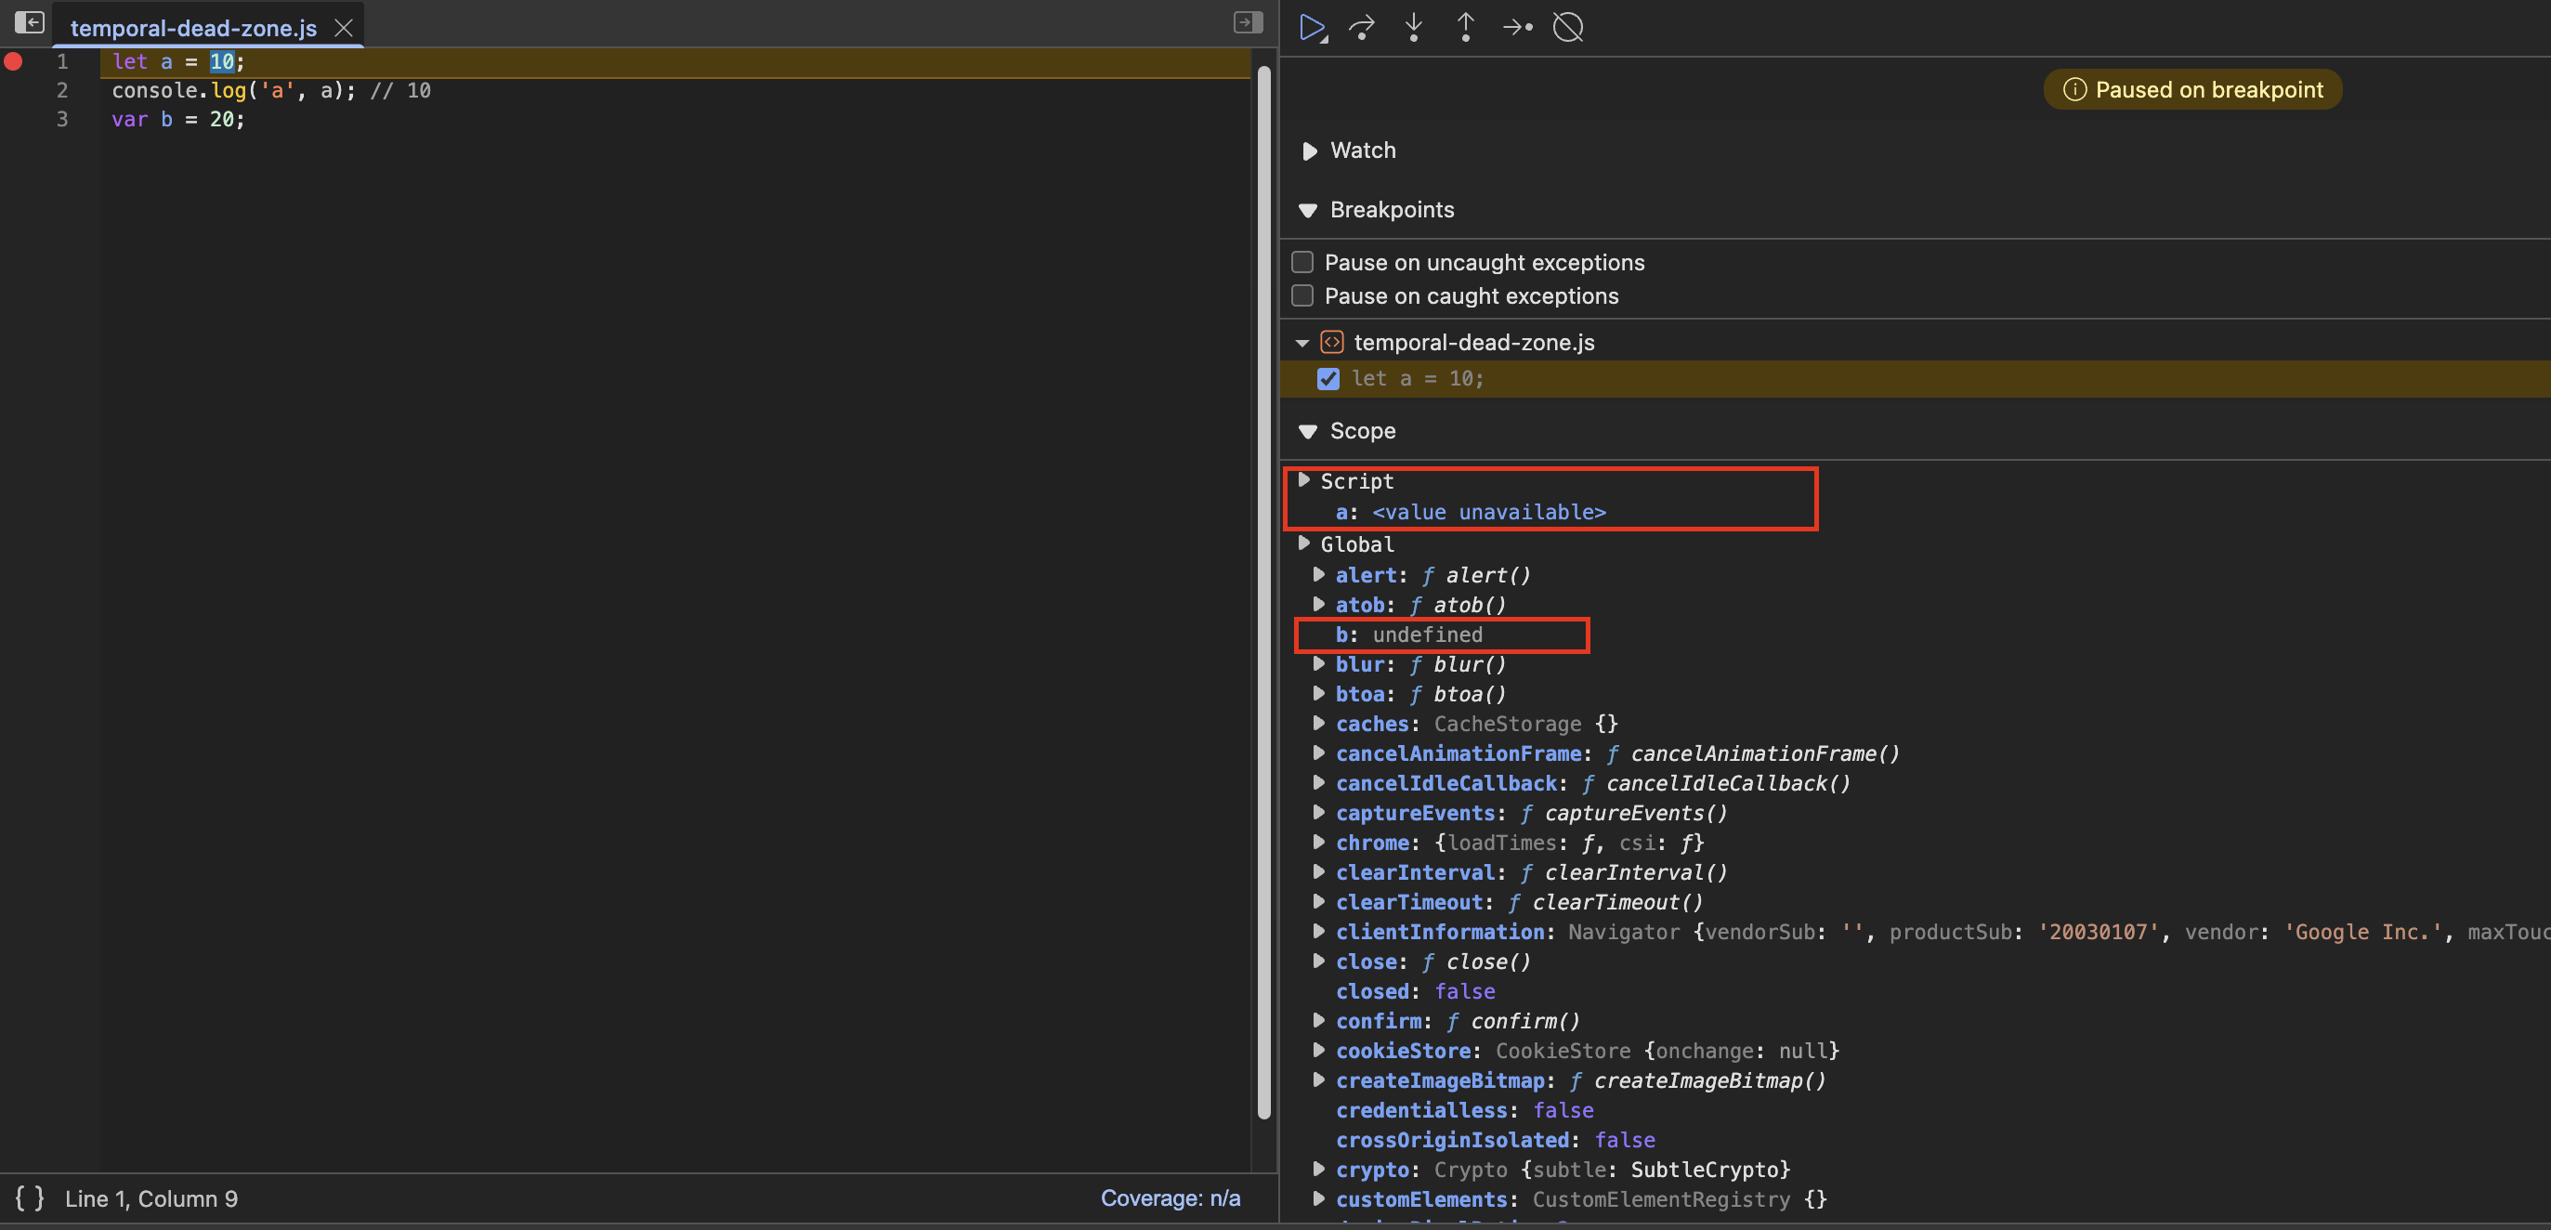Expand the captureEvents entry
Screen dimensions: 2551x1230
coord(1319,811)
